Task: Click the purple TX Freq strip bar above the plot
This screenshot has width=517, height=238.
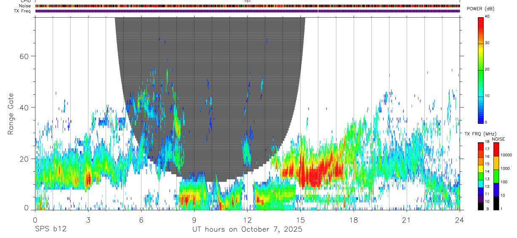Action: [x=247, y=11]
